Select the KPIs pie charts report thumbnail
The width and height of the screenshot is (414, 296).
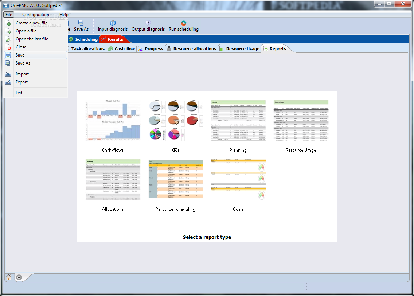pyautogui.click(x=176, y=120)
